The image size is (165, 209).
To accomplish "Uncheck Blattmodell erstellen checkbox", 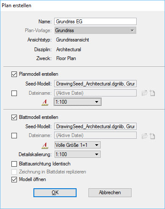I will [x=14, y=117].
